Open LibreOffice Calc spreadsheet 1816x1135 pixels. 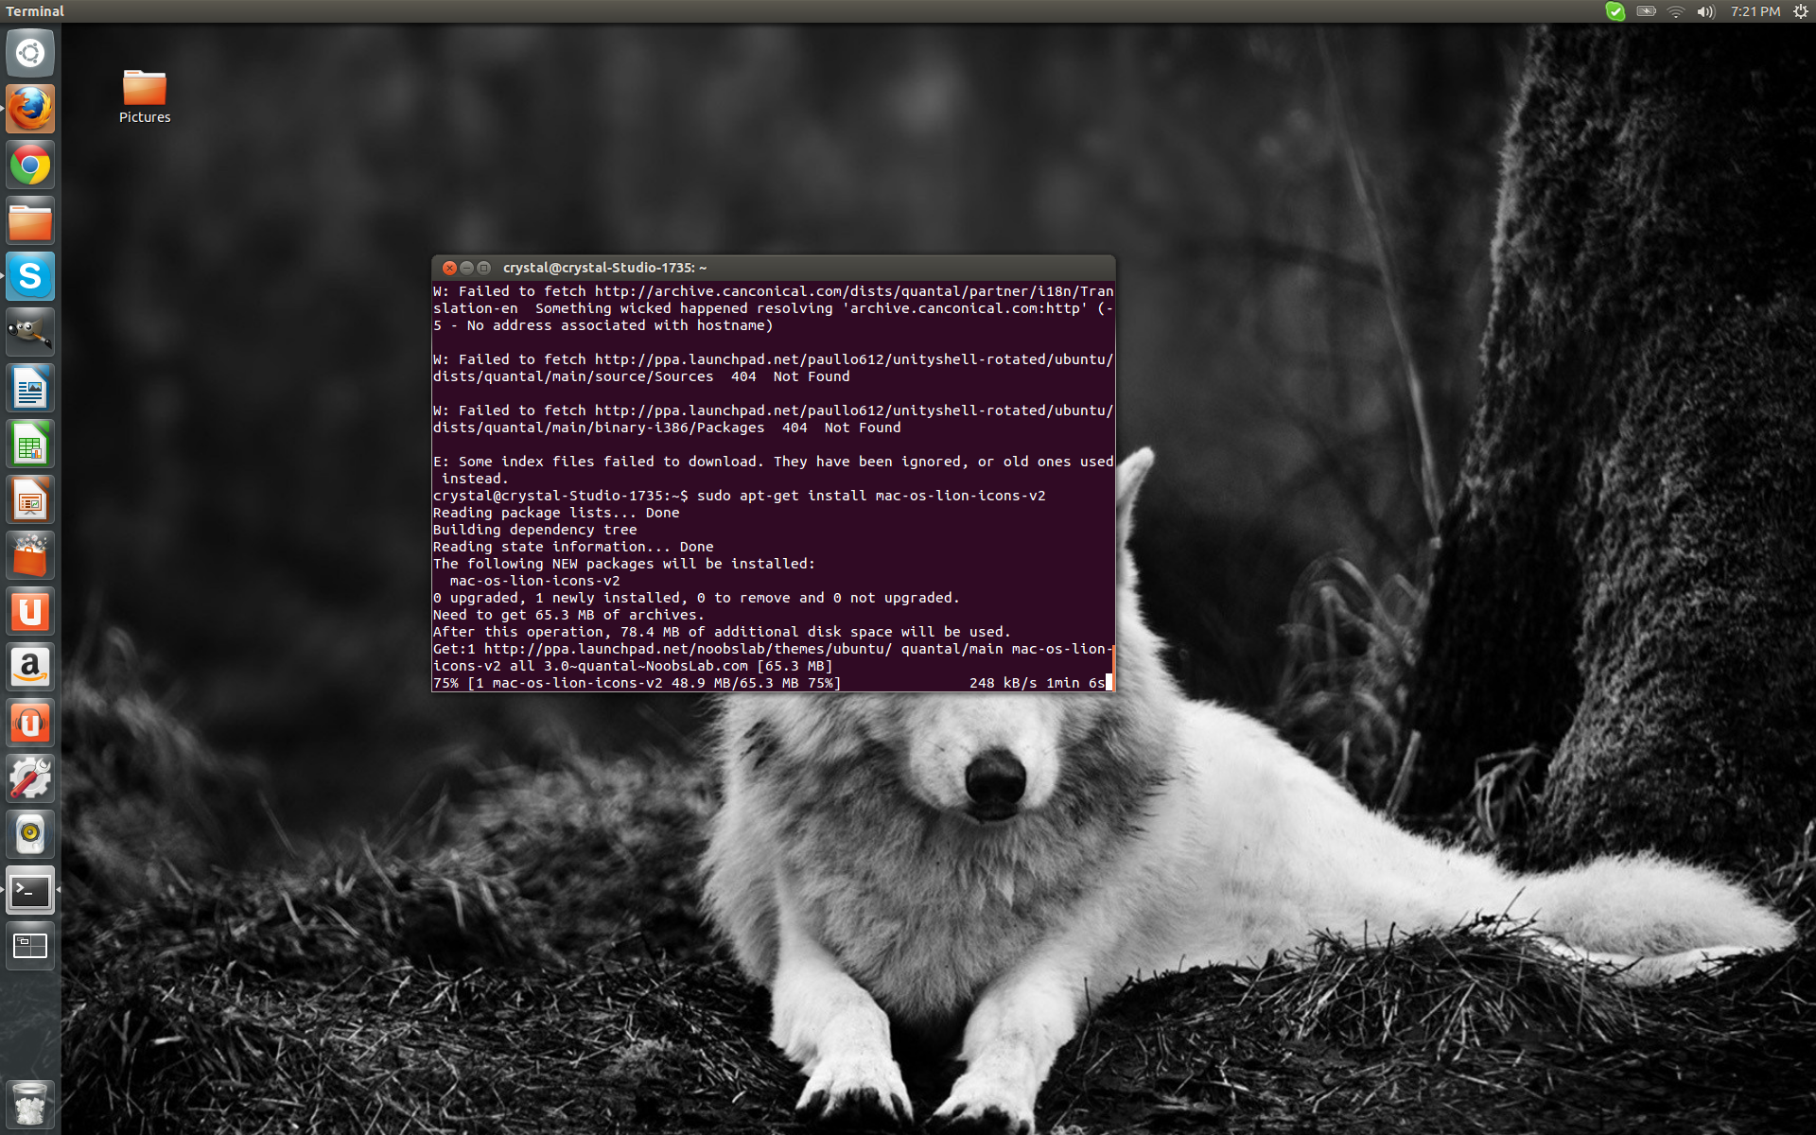[30, 445]
